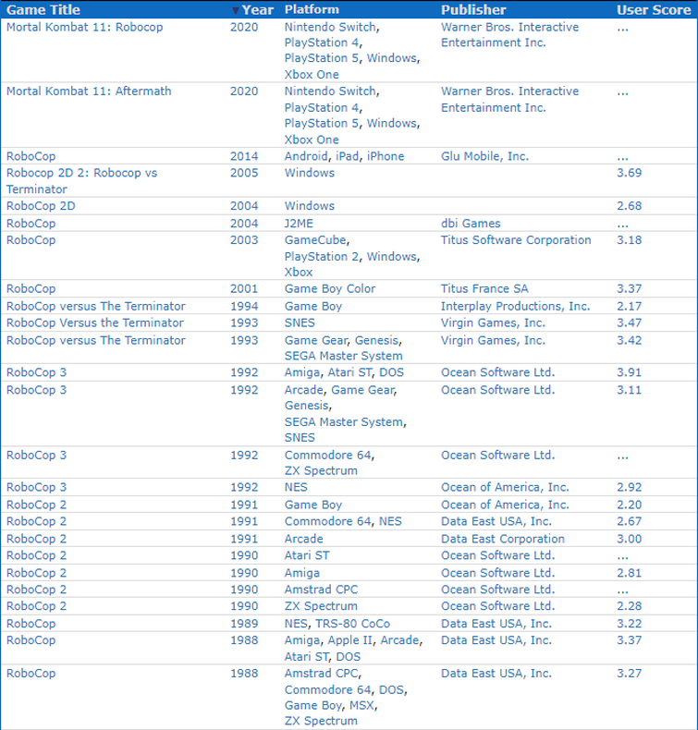Click J2ME platform link
Viewport: 698px width, 730px height.
[299, 224]
